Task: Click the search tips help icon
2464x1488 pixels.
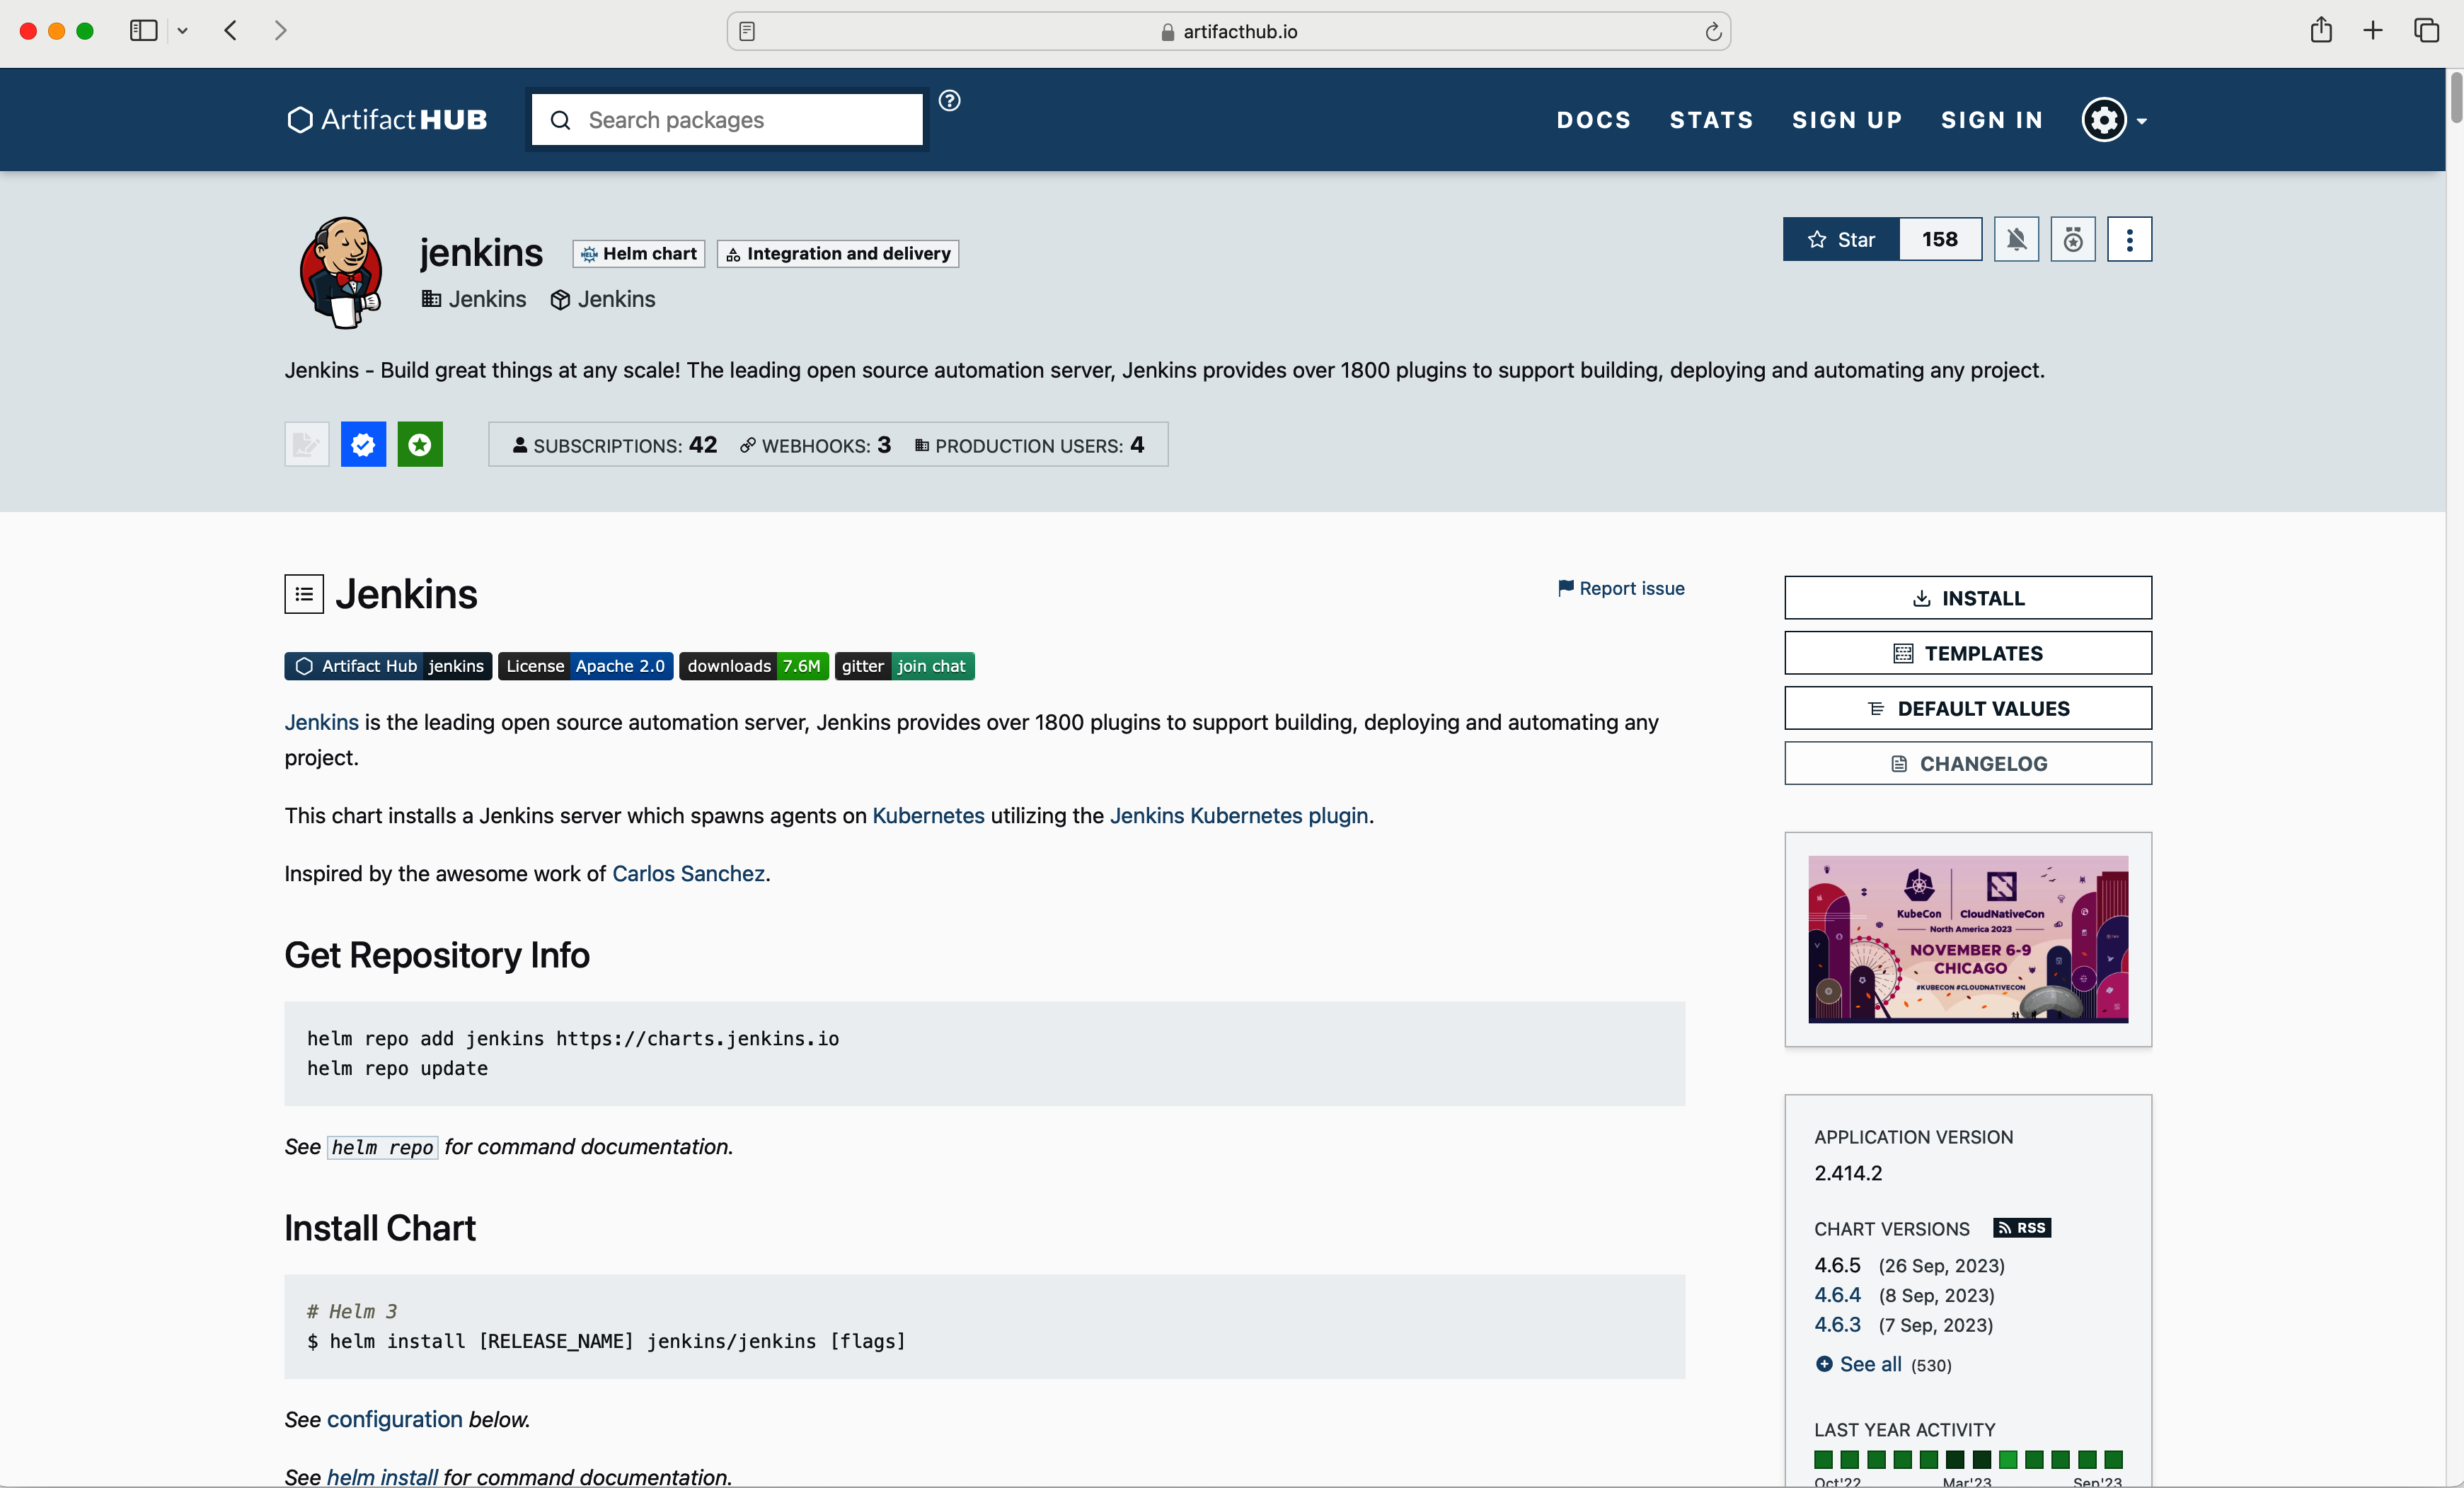Action: tap(949, 101)
